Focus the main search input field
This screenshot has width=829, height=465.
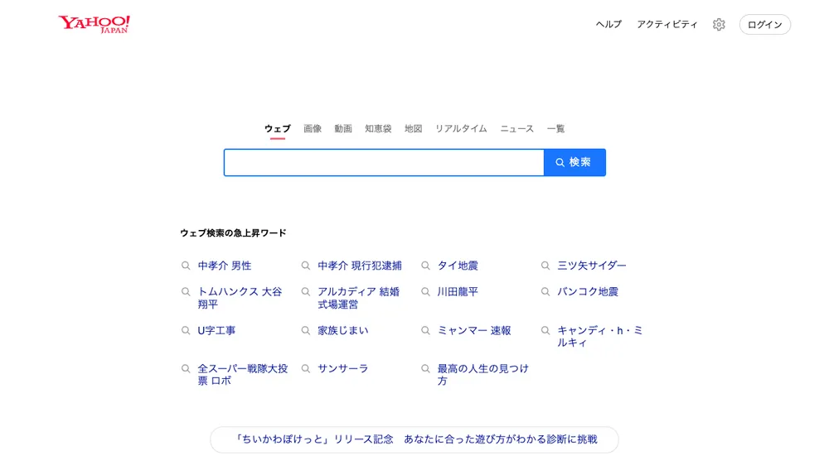(384, 162)
